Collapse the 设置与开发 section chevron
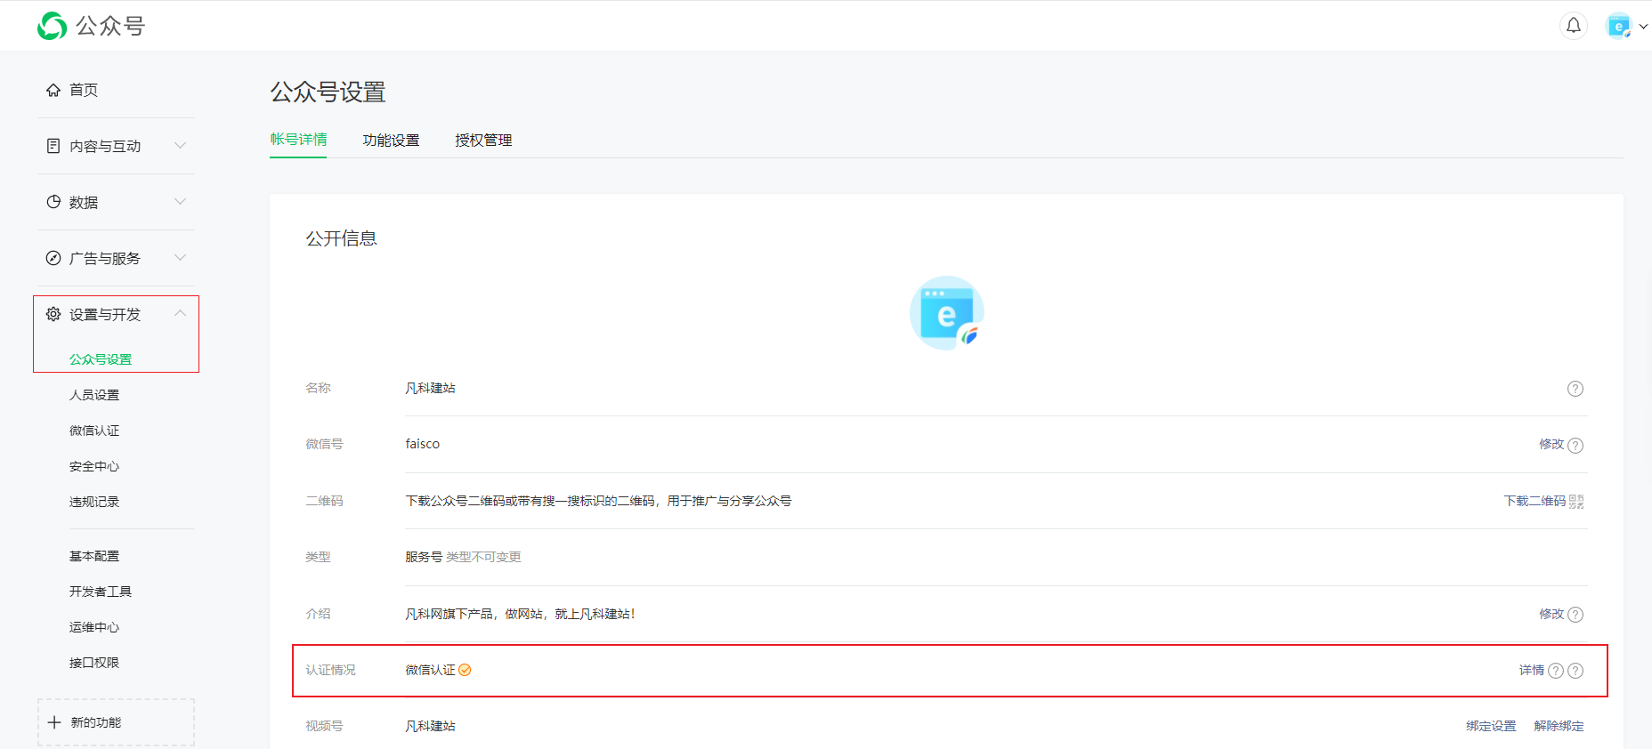1652x749 pixels. [x=181, y=313]
